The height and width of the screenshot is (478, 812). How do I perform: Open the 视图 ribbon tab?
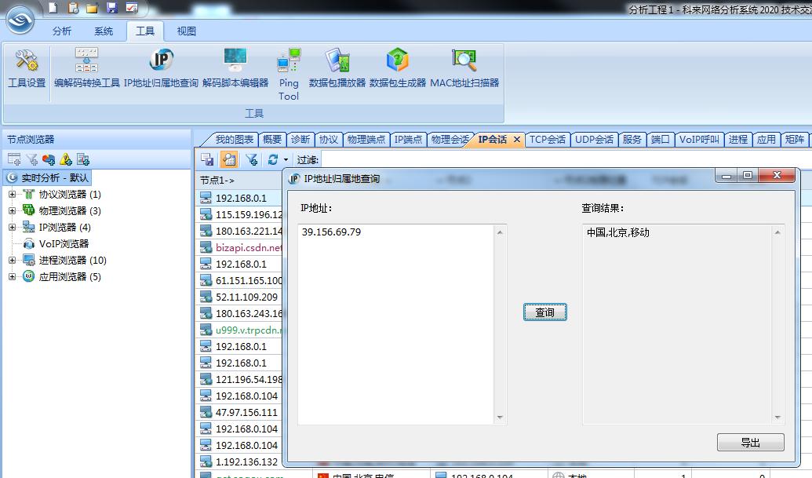pyautogui.click(x=187, y=31)
